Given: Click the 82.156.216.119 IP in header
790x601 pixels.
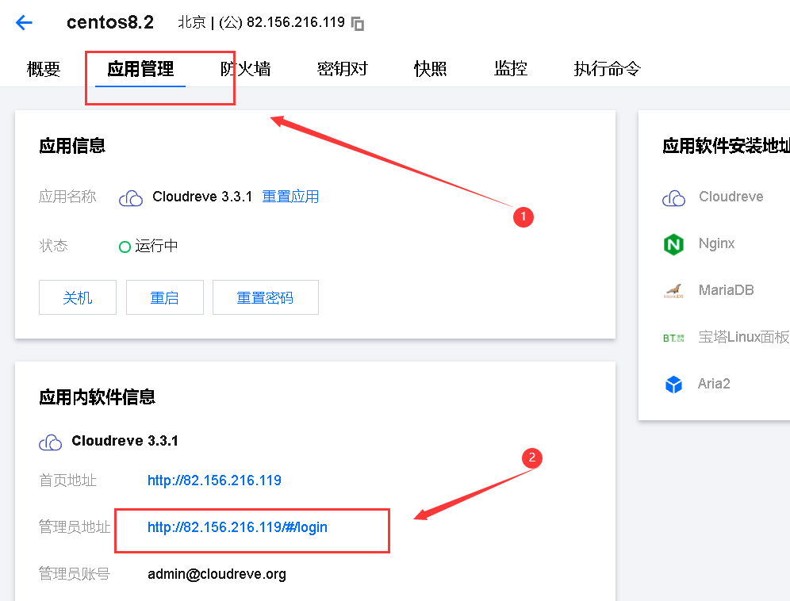Looking at the screenshot, I should pos(296,22).
